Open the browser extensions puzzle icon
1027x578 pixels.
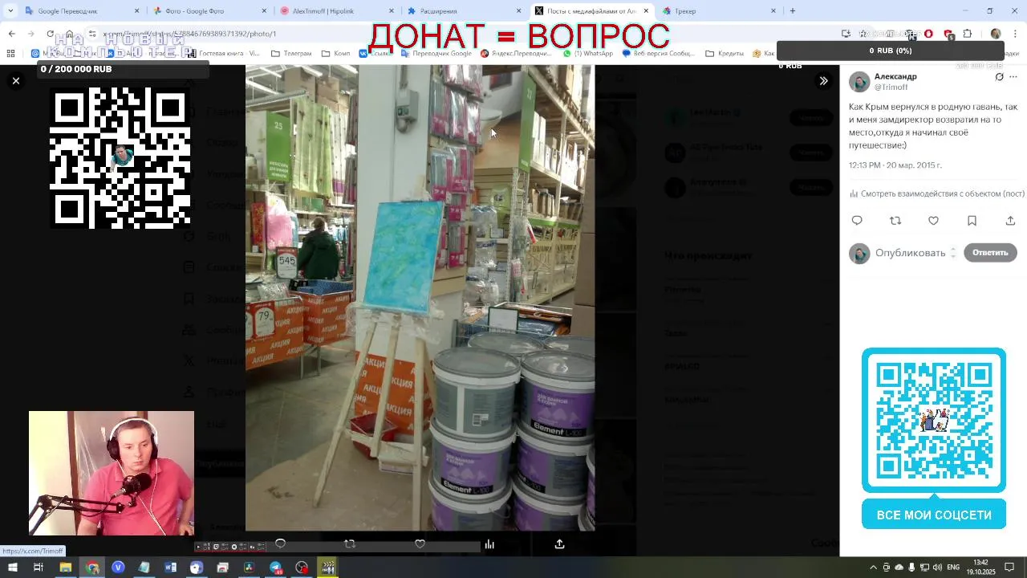click(967, 34)
